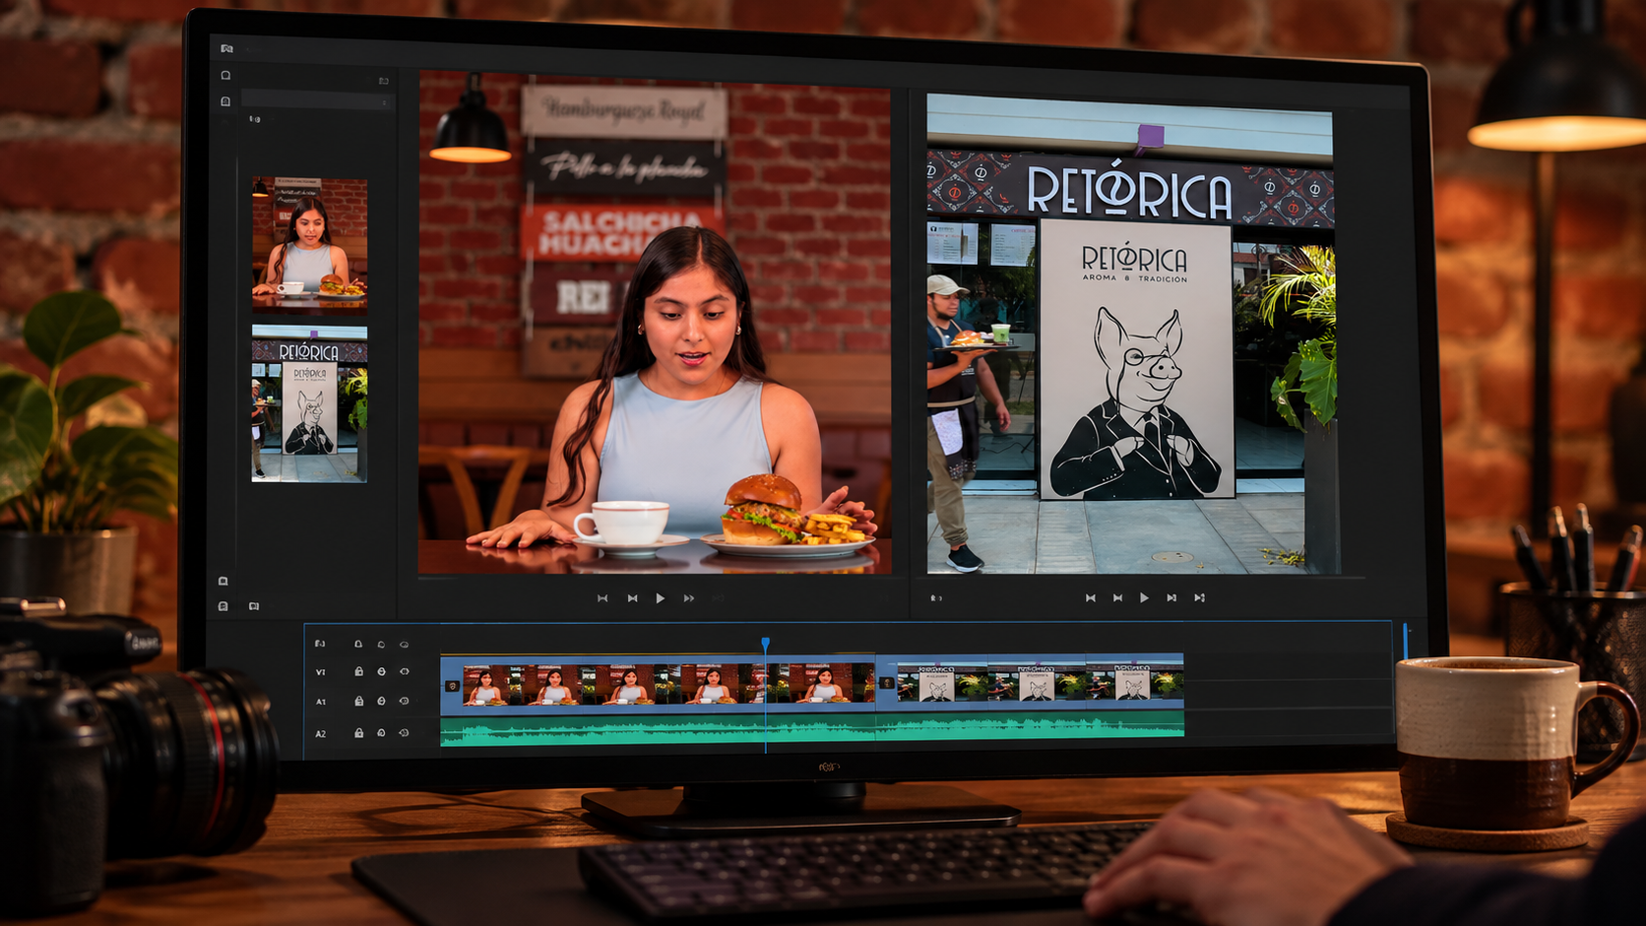Screen dimensions: 1646x926
Task: Click the small view icon below media panel dropdown
Action: point(255,119)
